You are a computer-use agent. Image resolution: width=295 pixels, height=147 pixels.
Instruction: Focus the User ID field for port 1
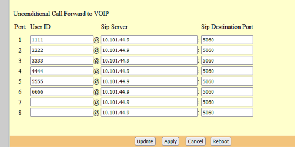coord(62,40)
